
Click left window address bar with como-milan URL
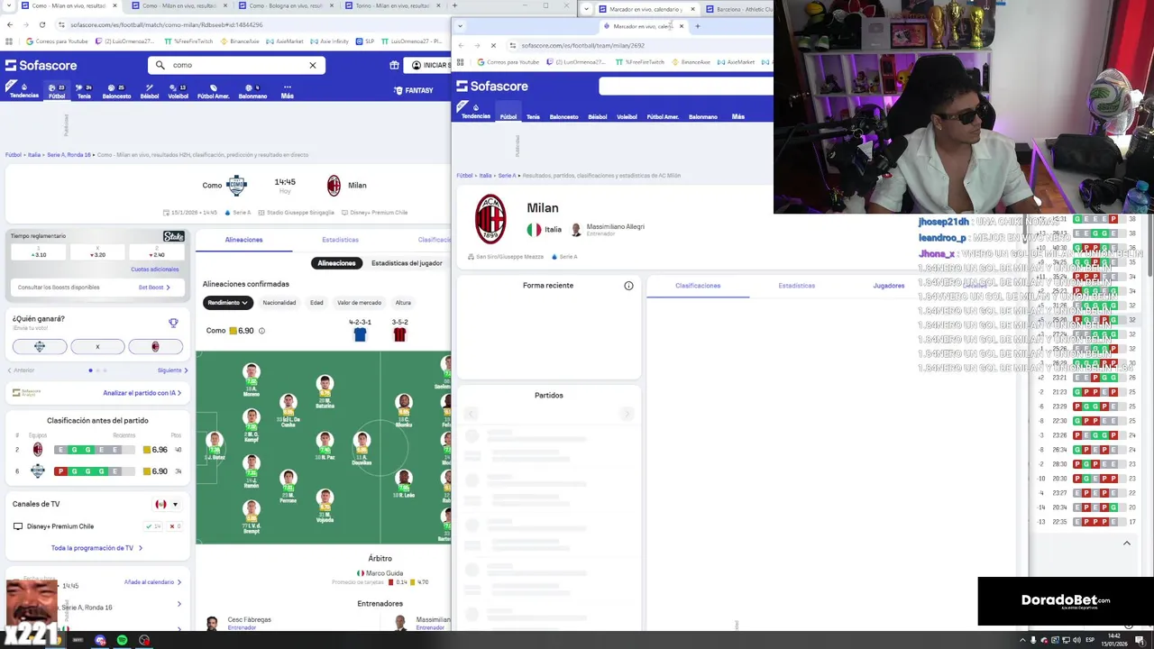[252, 24]
